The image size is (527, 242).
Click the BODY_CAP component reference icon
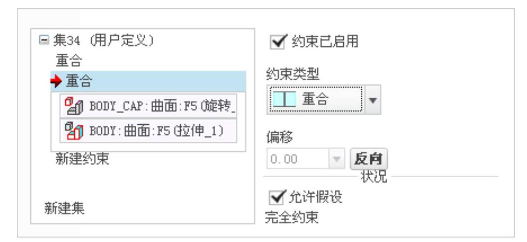click(x=73, y=106)
